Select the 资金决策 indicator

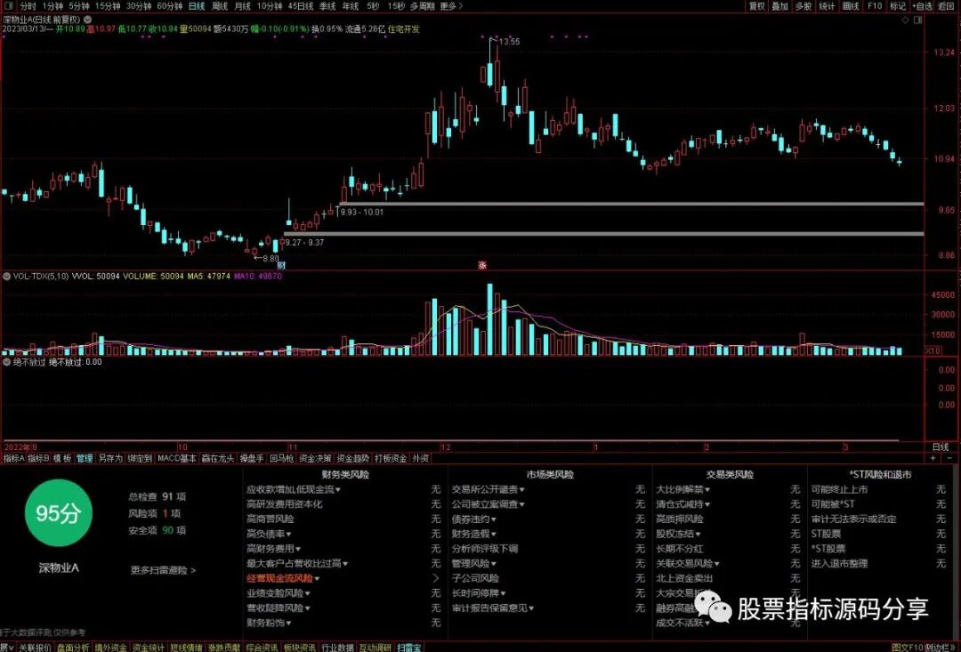(316, 458)
